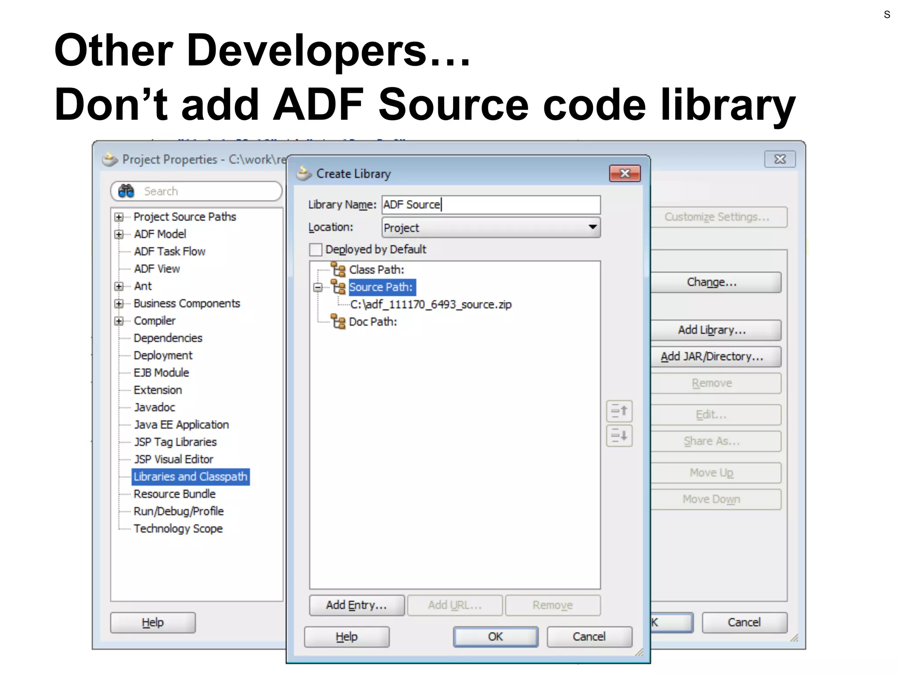
Task: Click the Class Path folder-tree icon
Action: (338, 269)
